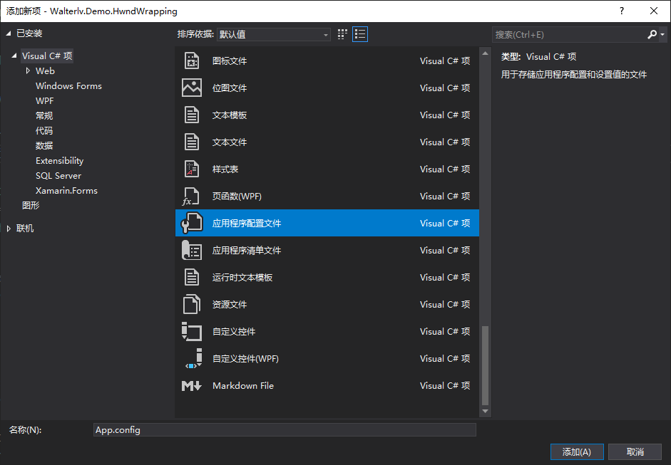Select the 代码 category

44,131
